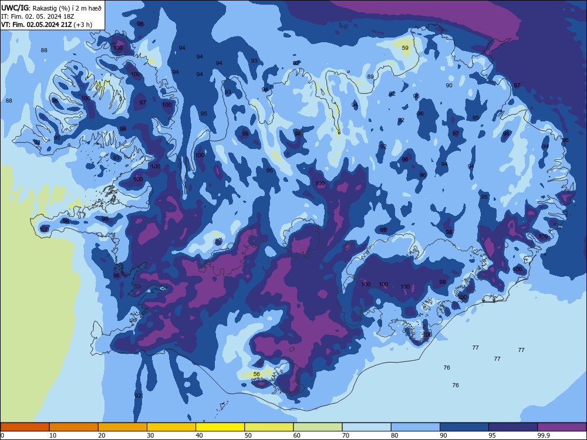Click the map title 'UWC/IG: Rakastig (%) í 2 m hæð'

51,8
